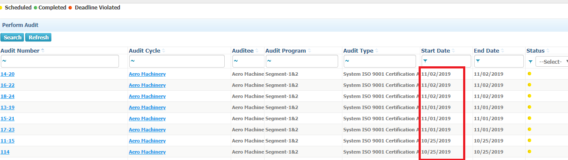The image size is (568, 160).
Task: Click the Audit Type column header
Action: [x=358, y=51]
